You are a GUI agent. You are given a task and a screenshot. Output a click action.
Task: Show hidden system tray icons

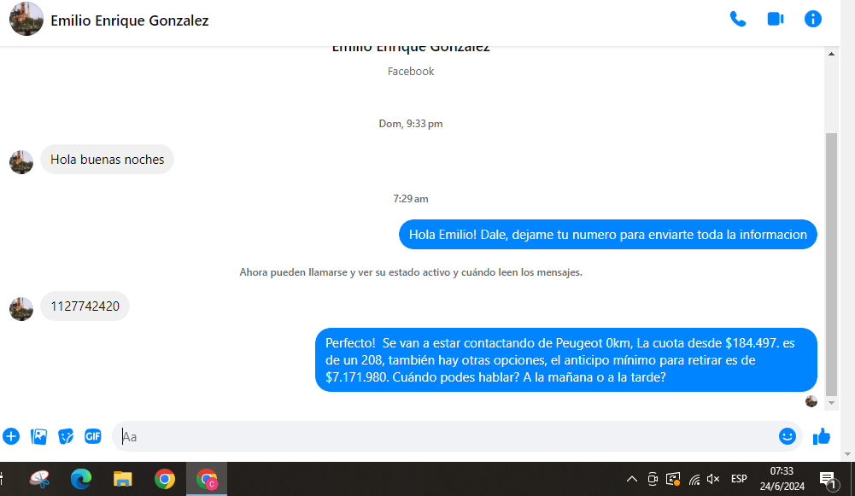(631, 479)
